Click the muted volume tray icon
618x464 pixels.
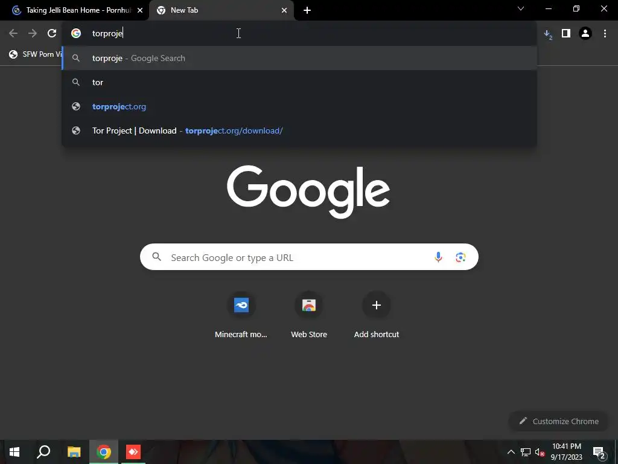click(x=540, y=452)
